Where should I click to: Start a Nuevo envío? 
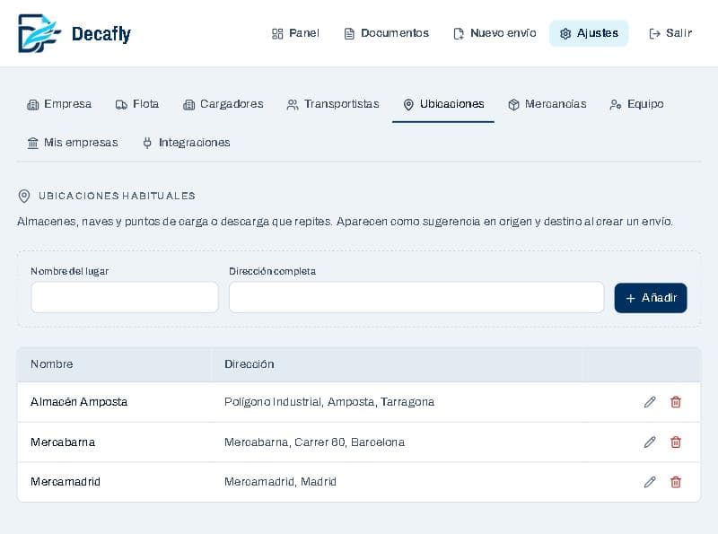tap(495, 33)
